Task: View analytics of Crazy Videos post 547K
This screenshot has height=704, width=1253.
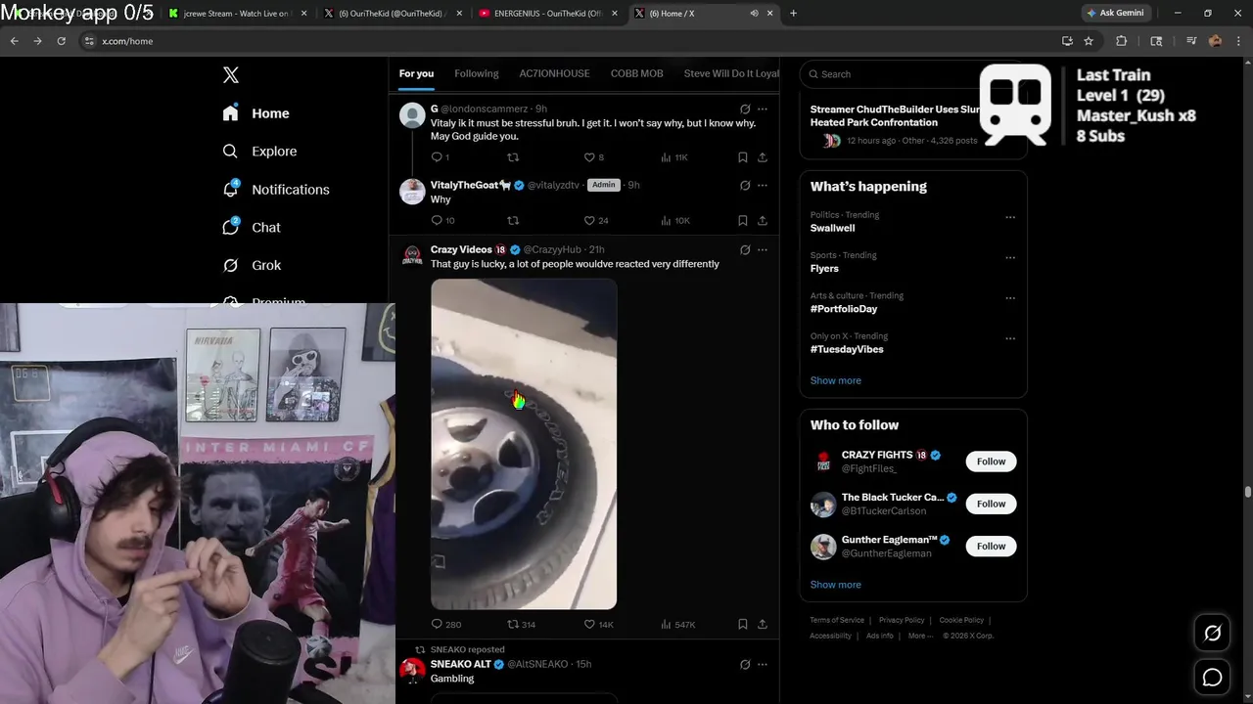Action: coord(677,624)
